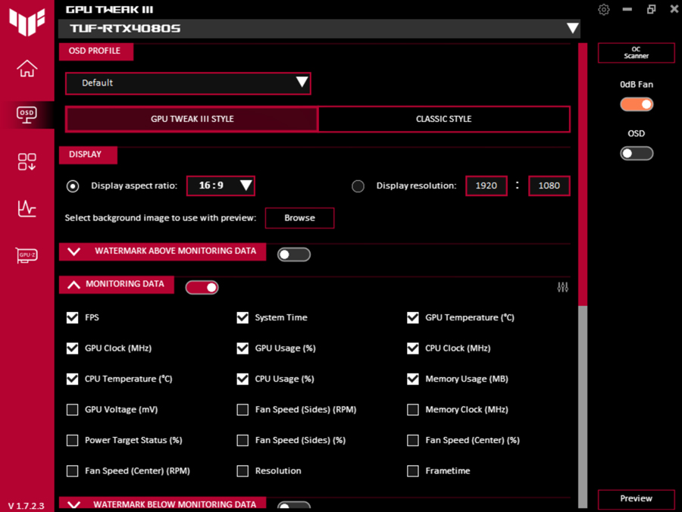The height and width of the screenshot is (512, 682).
Task: Click the display resolution width field 1920
Action: click(486, 186)
